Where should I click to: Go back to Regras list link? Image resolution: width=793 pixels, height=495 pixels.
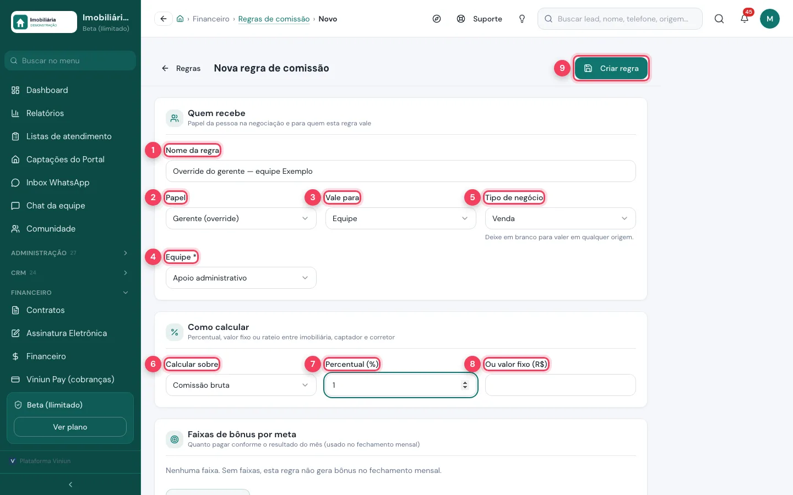[x=181, y=68]
